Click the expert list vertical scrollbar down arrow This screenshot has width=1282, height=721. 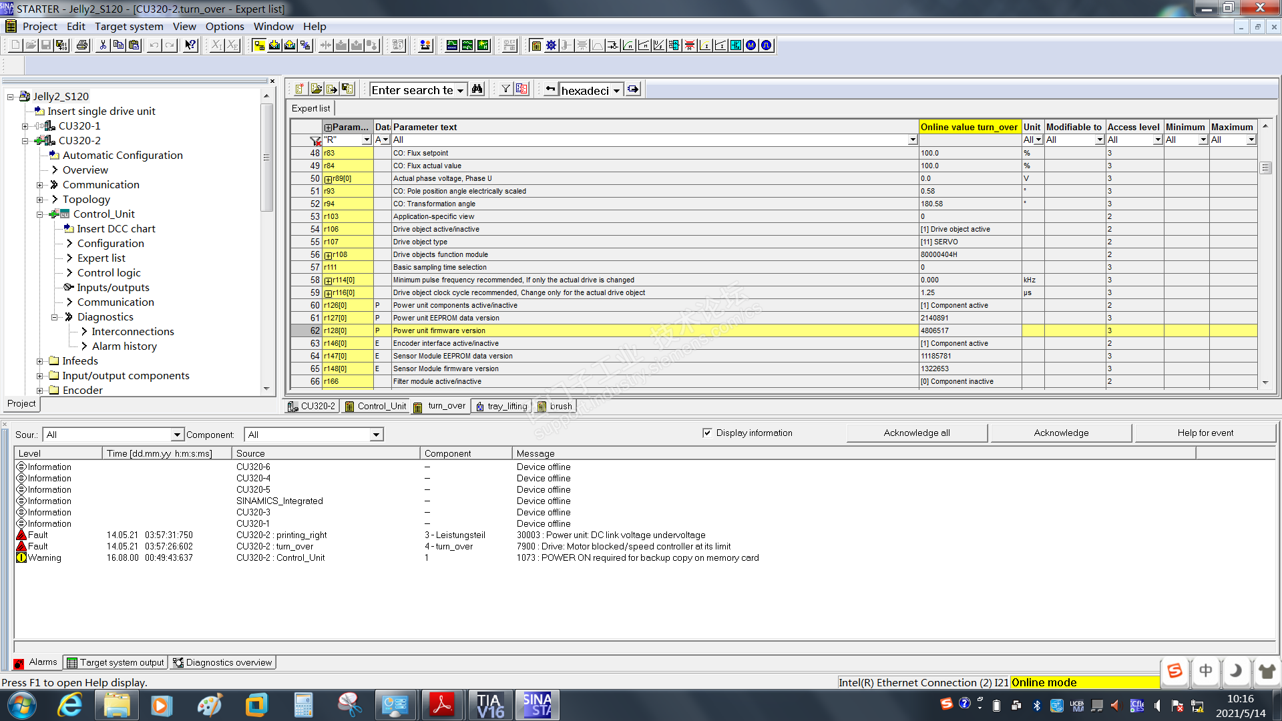(1265, 383)
